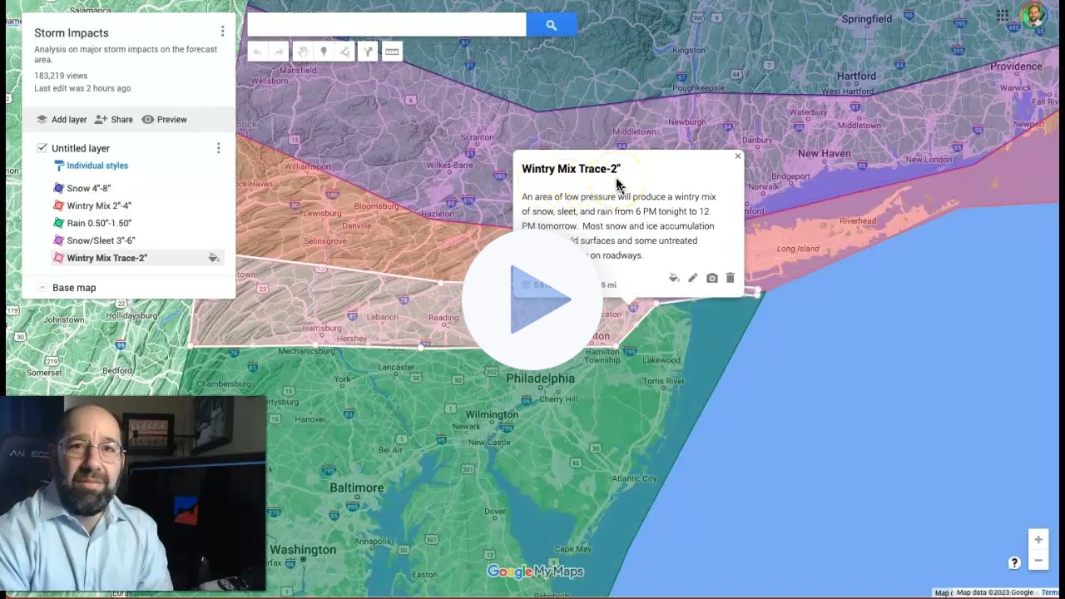Select the Add marker tool
The height and width of the screenshot is (599, 1065).
pyautogui.click(x=324, y=52)
